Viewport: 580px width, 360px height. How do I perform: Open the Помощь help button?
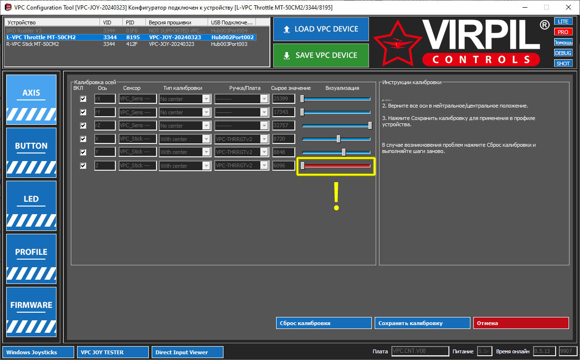tap(563, 43)
